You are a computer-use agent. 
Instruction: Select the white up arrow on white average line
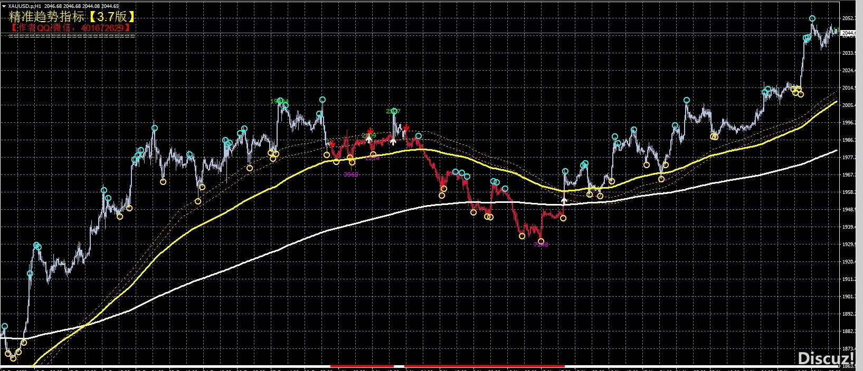click(x=564, y=200)
